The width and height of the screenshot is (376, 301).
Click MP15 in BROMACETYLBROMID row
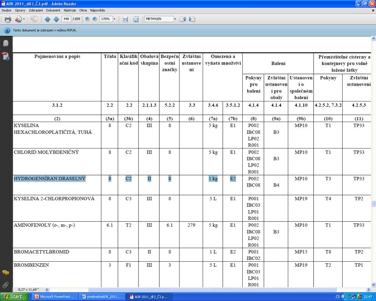[301, 252]
